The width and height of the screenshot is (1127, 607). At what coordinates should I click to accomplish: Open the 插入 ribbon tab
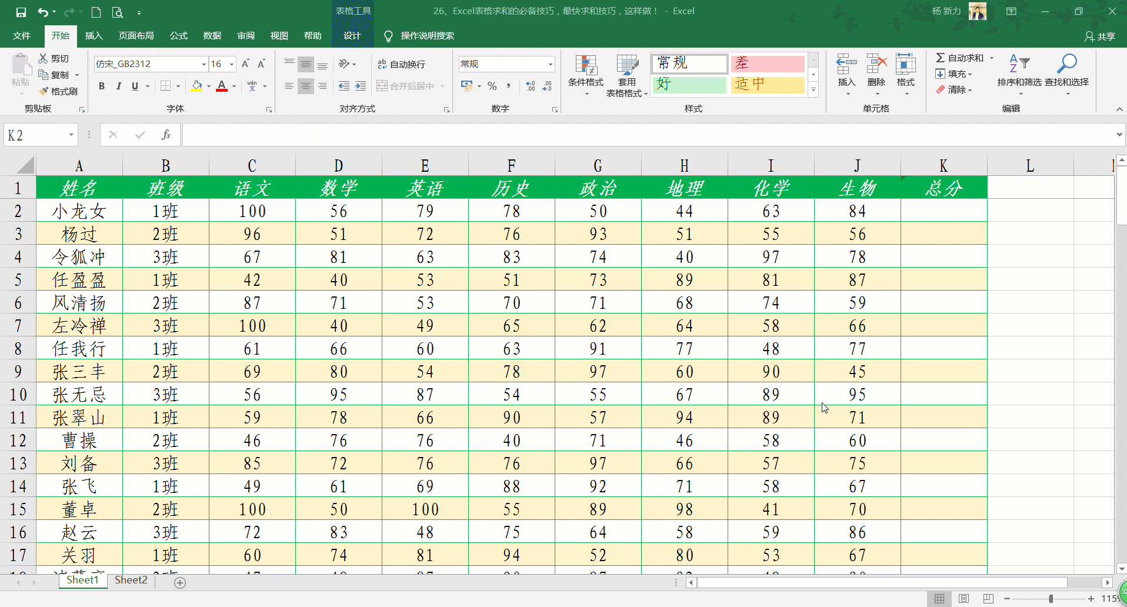pos(94,35)
